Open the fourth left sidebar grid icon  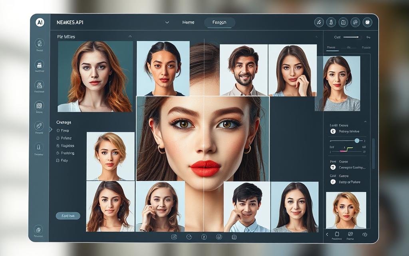click(x=40, y=106)
